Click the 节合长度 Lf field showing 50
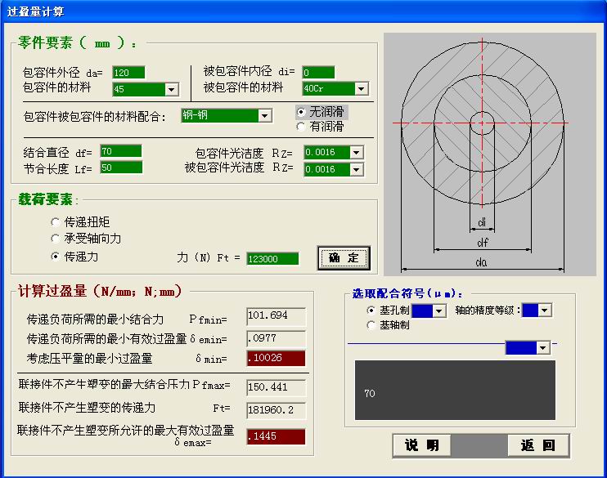Screen dimensions: 607x478 point(121,168)
